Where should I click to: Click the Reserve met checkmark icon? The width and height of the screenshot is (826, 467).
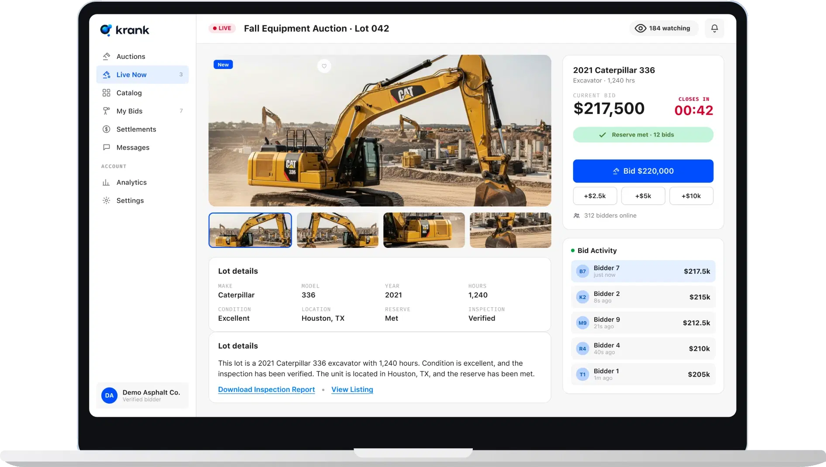pos(602,135)
